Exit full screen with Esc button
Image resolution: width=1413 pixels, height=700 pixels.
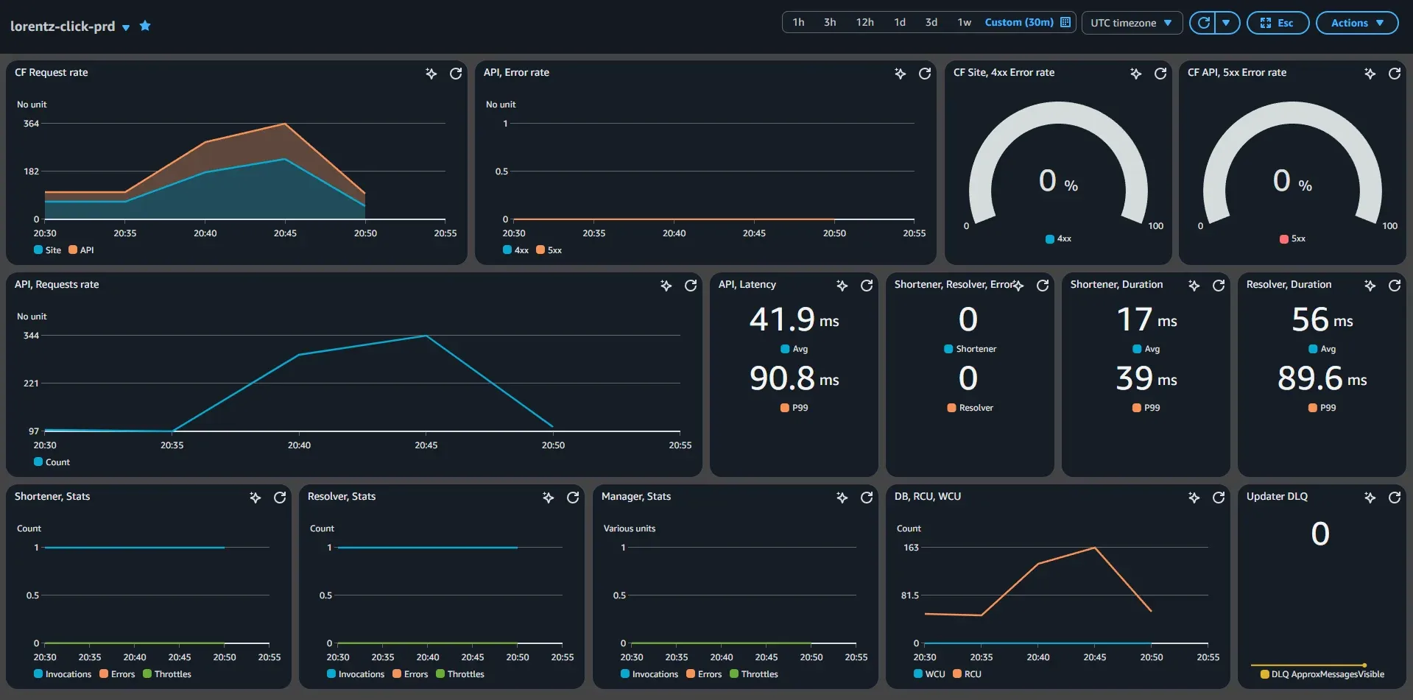(1278, 23)
